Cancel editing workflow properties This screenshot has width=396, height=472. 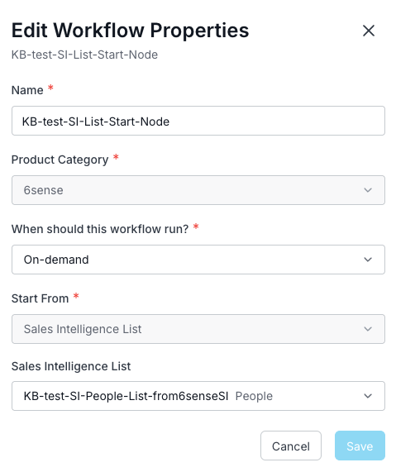tap(291, 446)
